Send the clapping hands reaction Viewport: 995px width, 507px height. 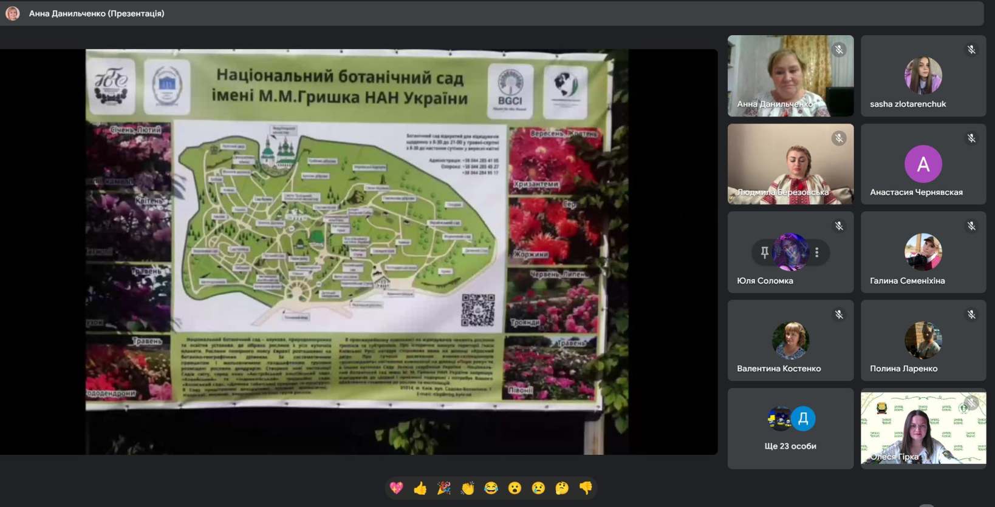[x=468, y=488]
